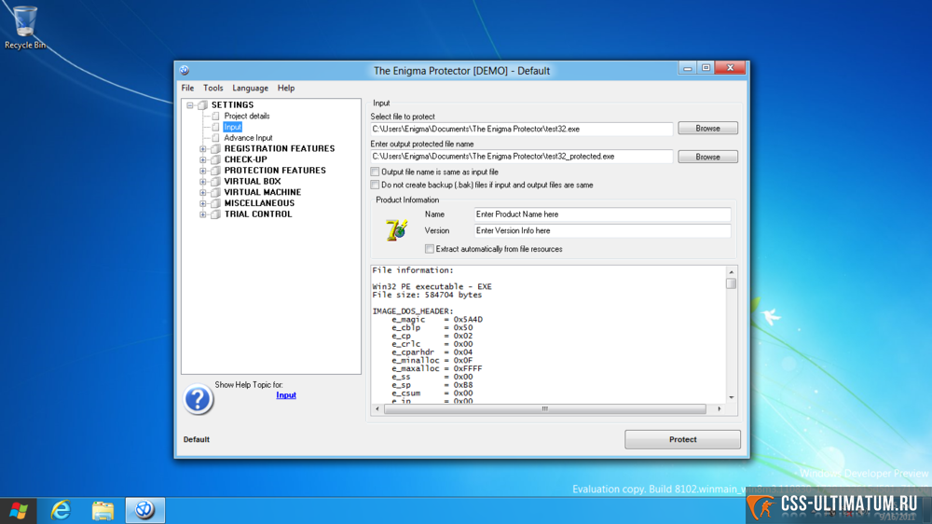Image resolution: width=932 pixels, height=524 pixels.
Task: Click the vertical scrollbar thumb in file information
Action: point(731,283)
